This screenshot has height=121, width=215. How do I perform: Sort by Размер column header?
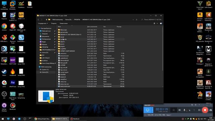(119, 27)
